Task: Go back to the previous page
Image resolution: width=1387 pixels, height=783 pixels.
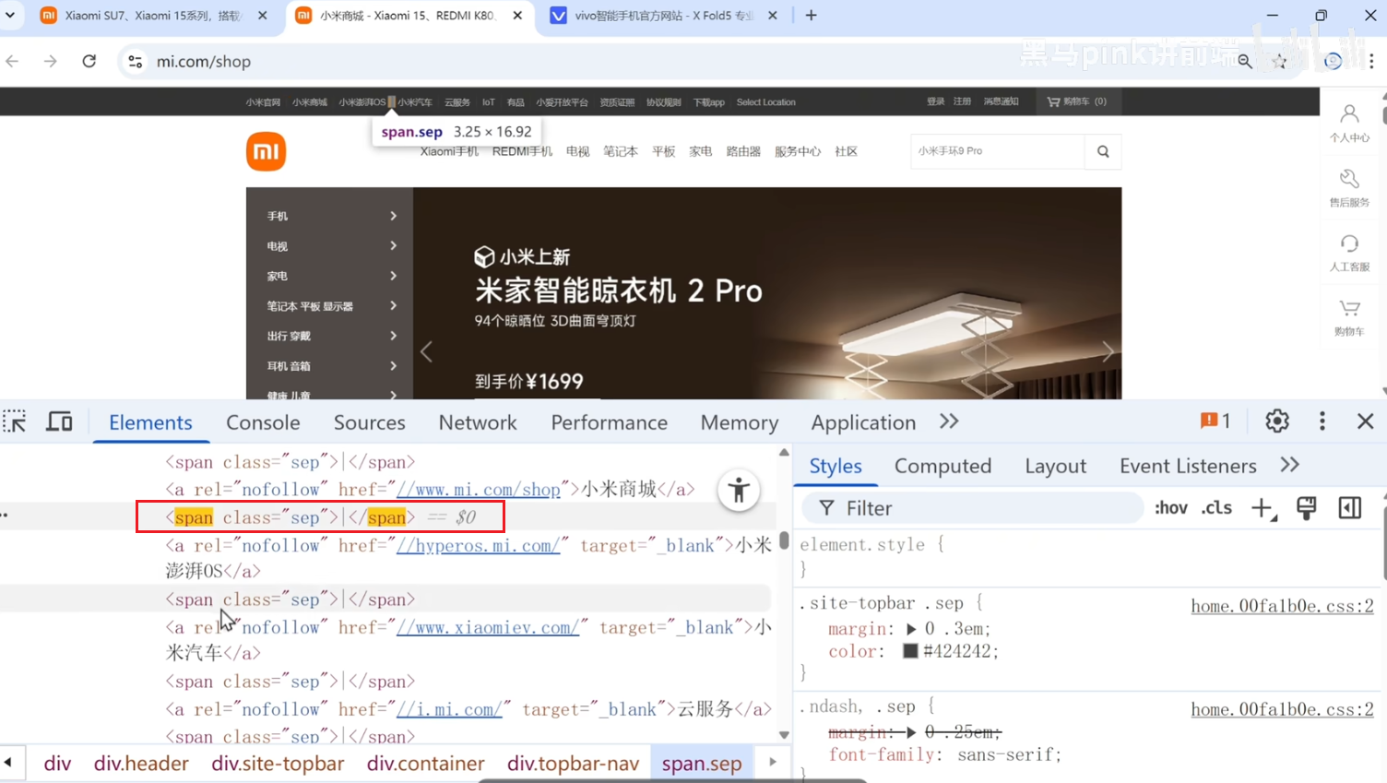Action: point(13,61)
